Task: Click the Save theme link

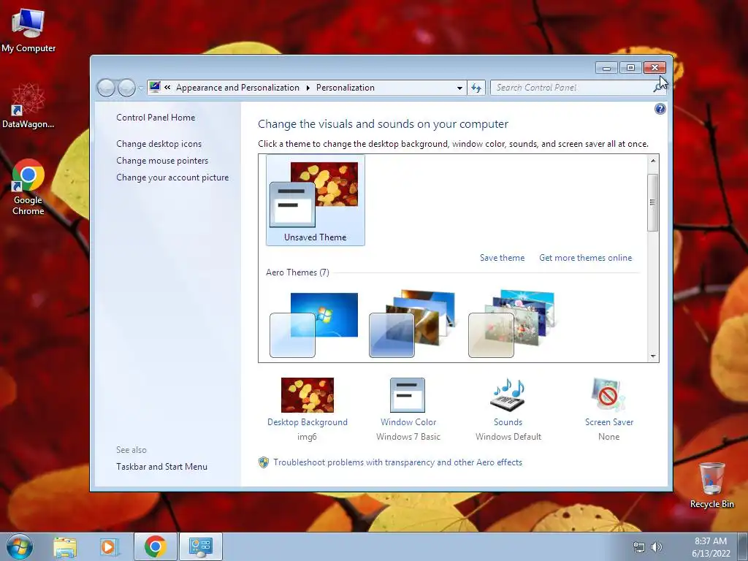Action: point(502,258)
